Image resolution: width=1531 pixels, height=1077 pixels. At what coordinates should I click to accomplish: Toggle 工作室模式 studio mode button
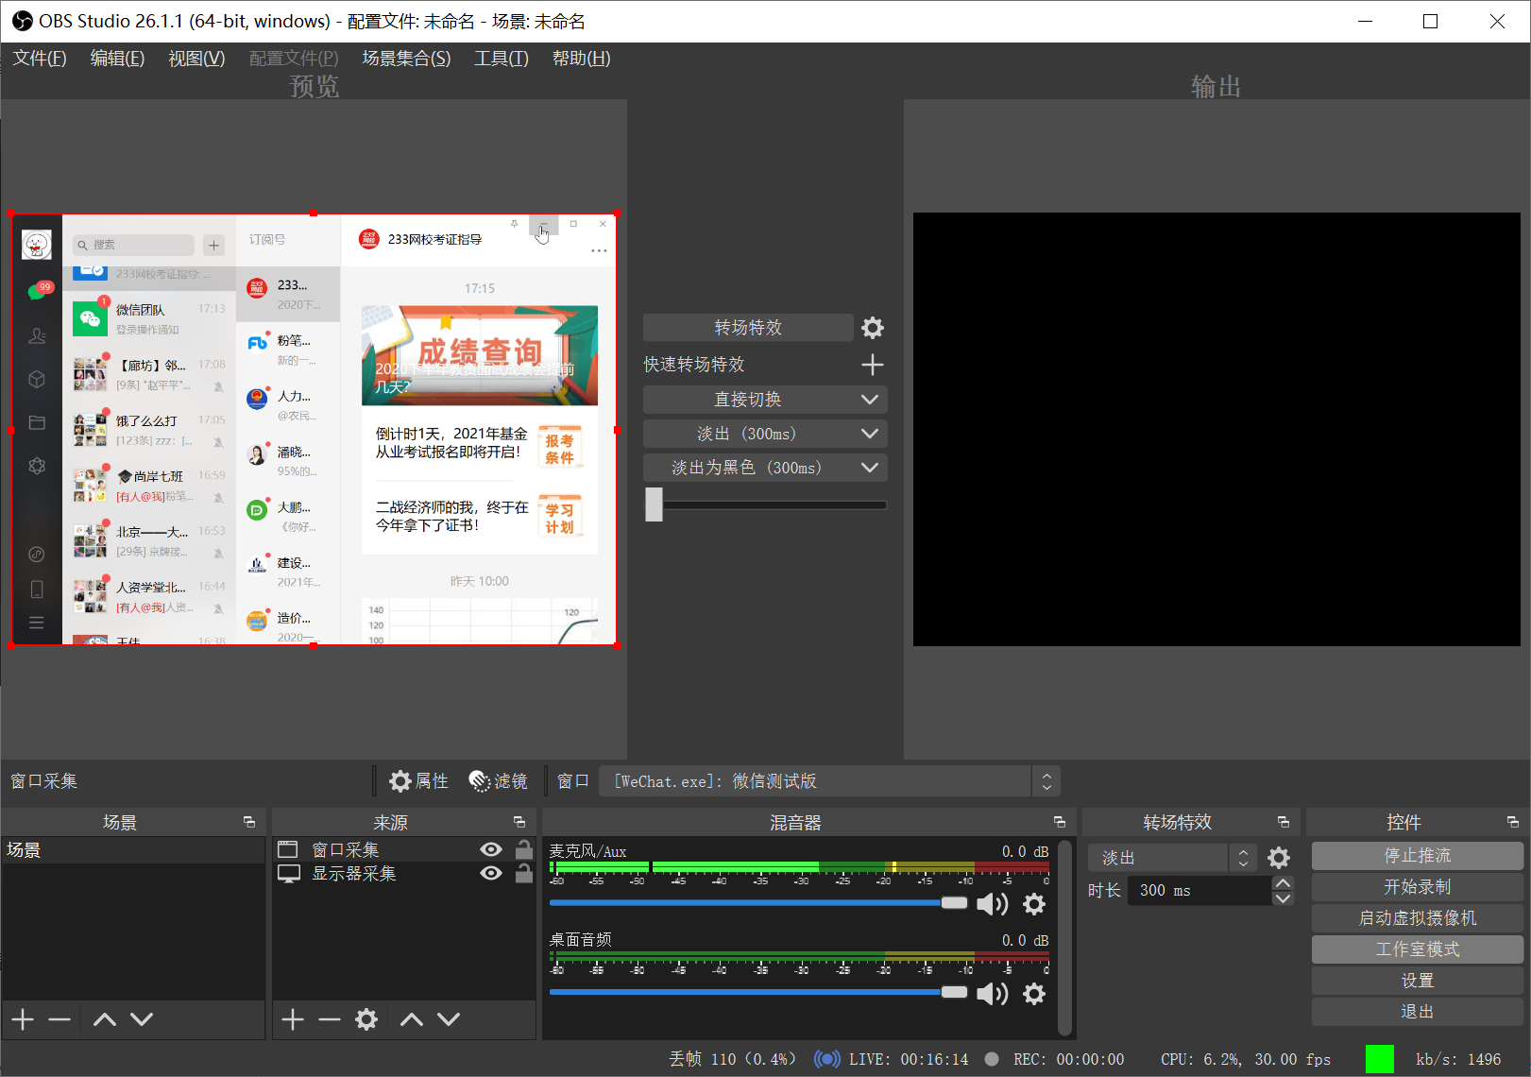(1418, 949)
